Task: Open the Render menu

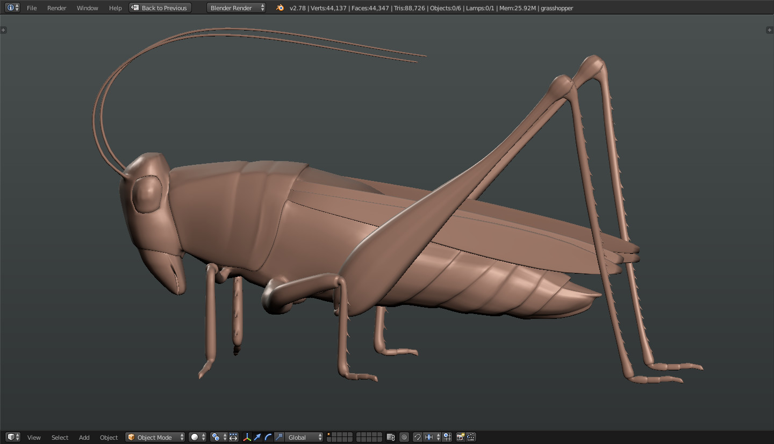Action: tap(56, 8)
